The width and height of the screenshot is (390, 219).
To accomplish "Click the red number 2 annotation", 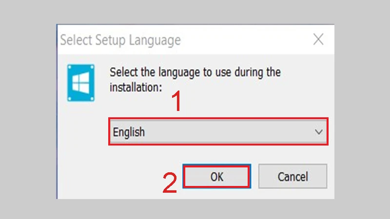I will coord(169,182).
